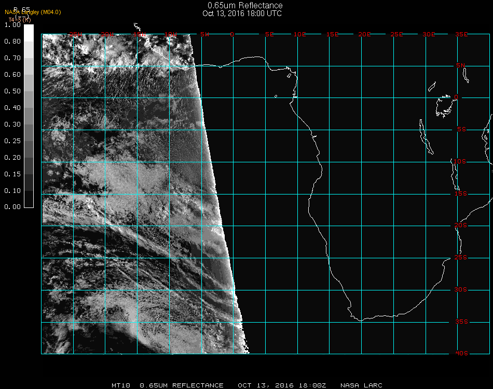Click the 0.60 scale label
This screenshot has height=389, width=493.
coord(12,75)
